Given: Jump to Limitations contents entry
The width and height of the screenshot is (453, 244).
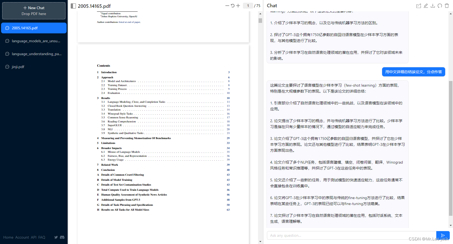Looking at the screenshot, I should 108,143.
